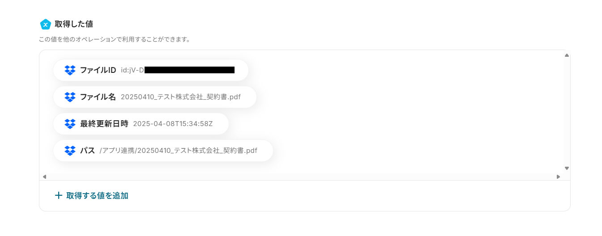Click the 取得した値 heading

pyautogui.click(x=74, y=24)
